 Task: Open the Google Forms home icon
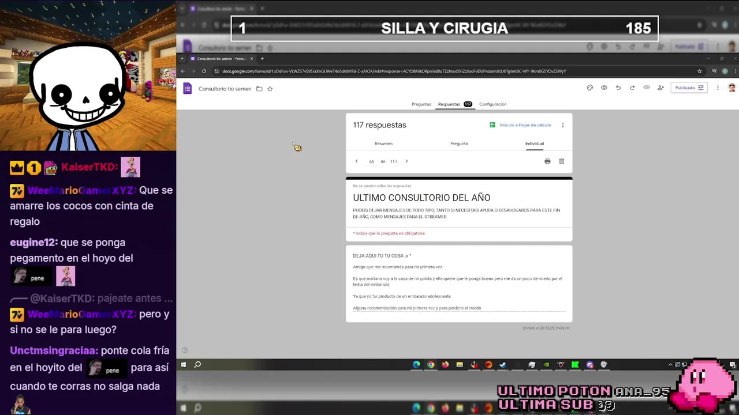[x=187, y=88]
